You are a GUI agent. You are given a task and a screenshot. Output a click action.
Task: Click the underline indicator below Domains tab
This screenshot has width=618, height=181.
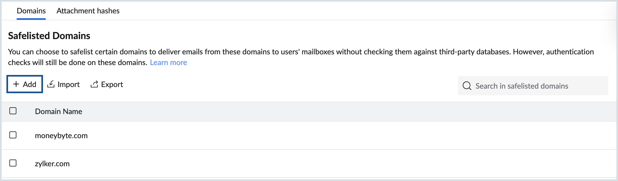click(x=31, y=19)
